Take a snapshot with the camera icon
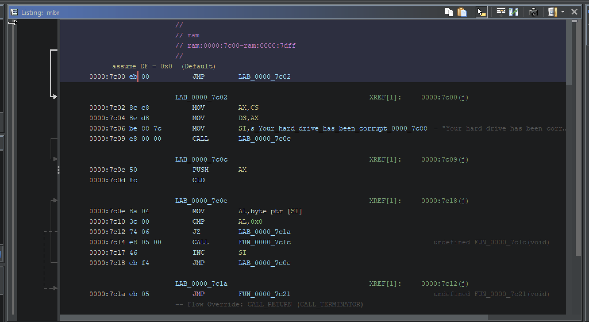The height and width of the screenshot is (322, 589). point(533,12)
